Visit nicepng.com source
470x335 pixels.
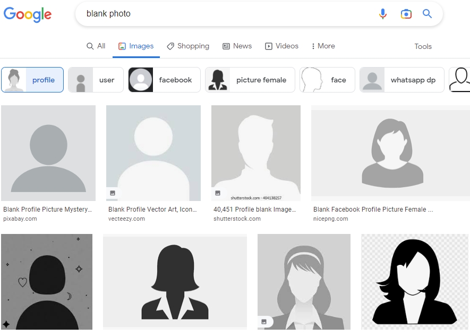coord(331,219)
